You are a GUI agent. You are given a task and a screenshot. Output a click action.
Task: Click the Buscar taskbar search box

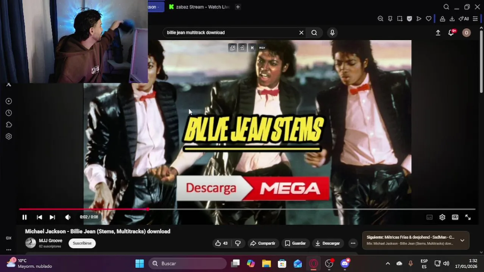click(187, 263)
